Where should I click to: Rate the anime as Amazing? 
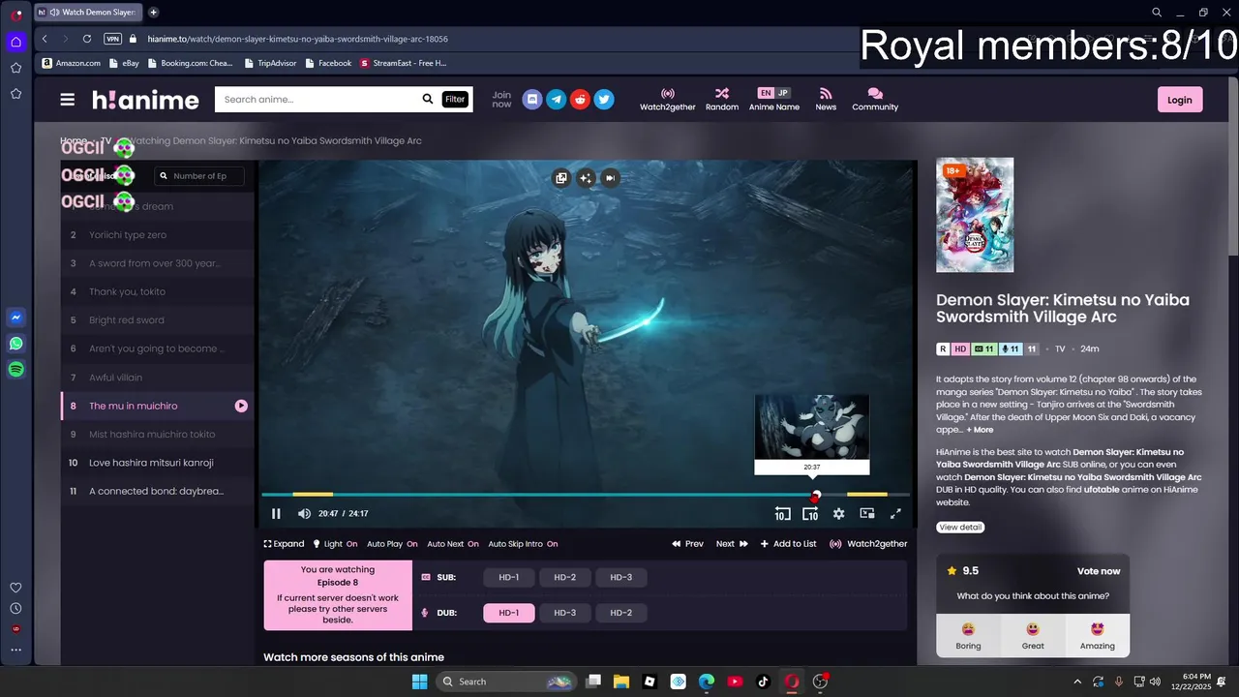[x=1097, y=636]
